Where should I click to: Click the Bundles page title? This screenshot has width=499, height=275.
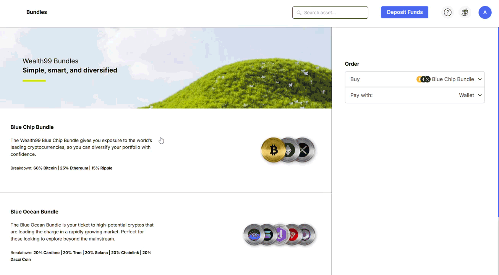[x=37, y=12]
